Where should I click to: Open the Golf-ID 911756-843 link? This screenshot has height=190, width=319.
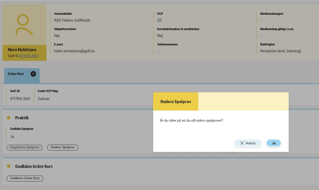click(x=29, y=56)
